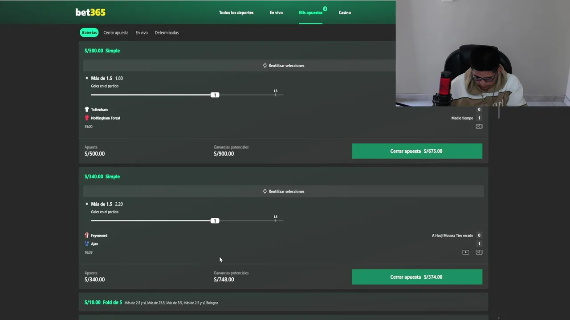This screenshot has width=570, height=320.
Task: Click the Mis apuestas count badge
Action: tap(325, 8)
